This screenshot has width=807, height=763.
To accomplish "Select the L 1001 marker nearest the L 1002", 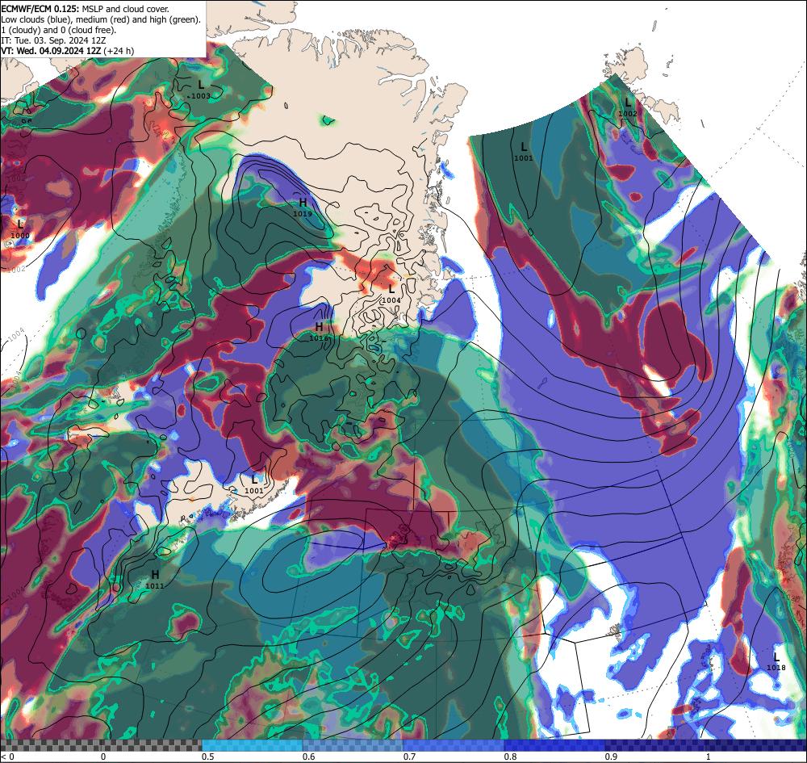I will pyautogui.click(x=524, y=153).
